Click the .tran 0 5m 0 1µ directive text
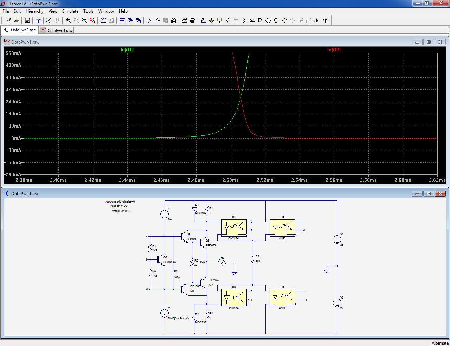The image size is (450, 346). pos(121,211)
